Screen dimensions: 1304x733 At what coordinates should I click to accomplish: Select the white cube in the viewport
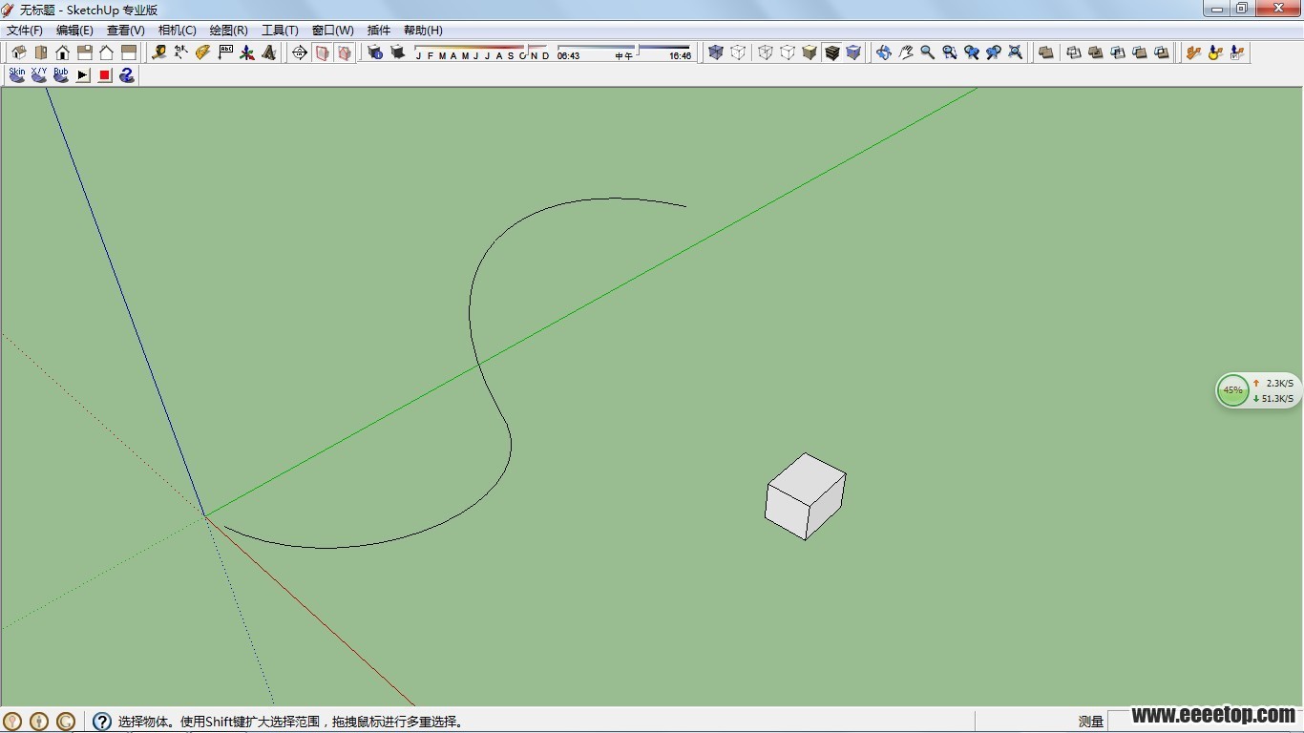[805, 496]
